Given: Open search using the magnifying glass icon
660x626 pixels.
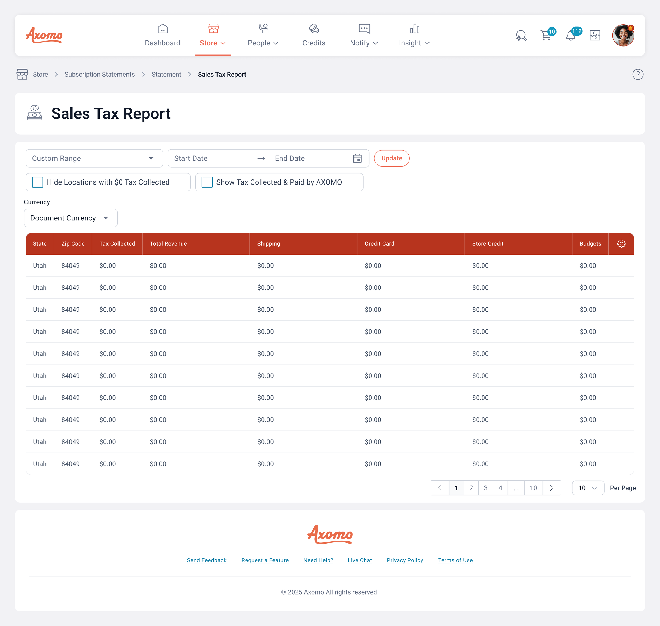Looking at the screenshot, I should (521, 35).
